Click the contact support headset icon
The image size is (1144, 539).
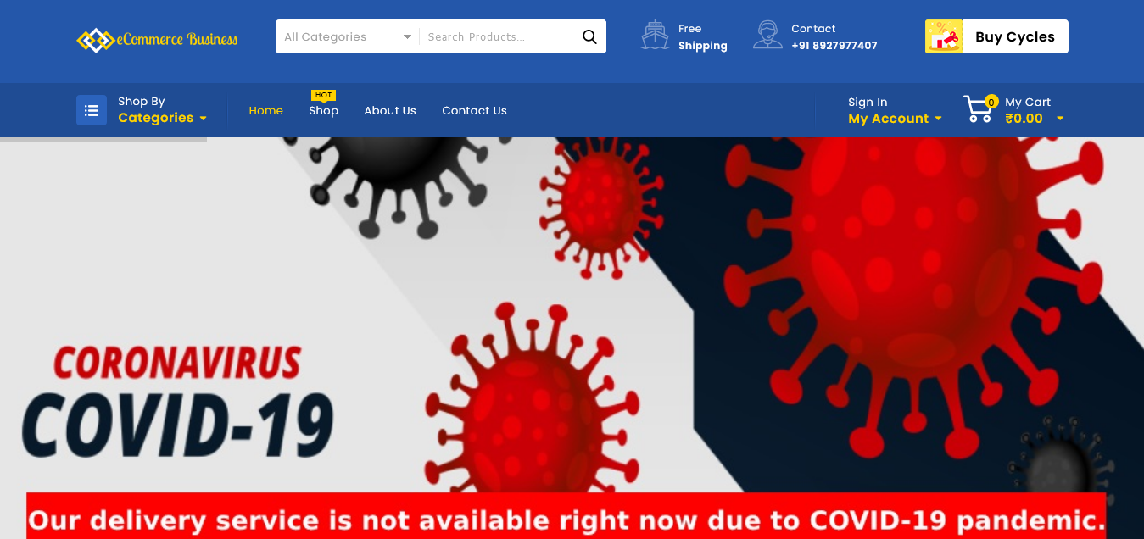pos(767,36)
